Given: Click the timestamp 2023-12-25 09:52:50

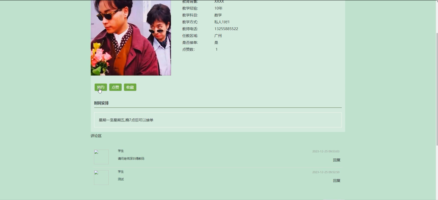Looking at the screenshot, I should point(326,172).
